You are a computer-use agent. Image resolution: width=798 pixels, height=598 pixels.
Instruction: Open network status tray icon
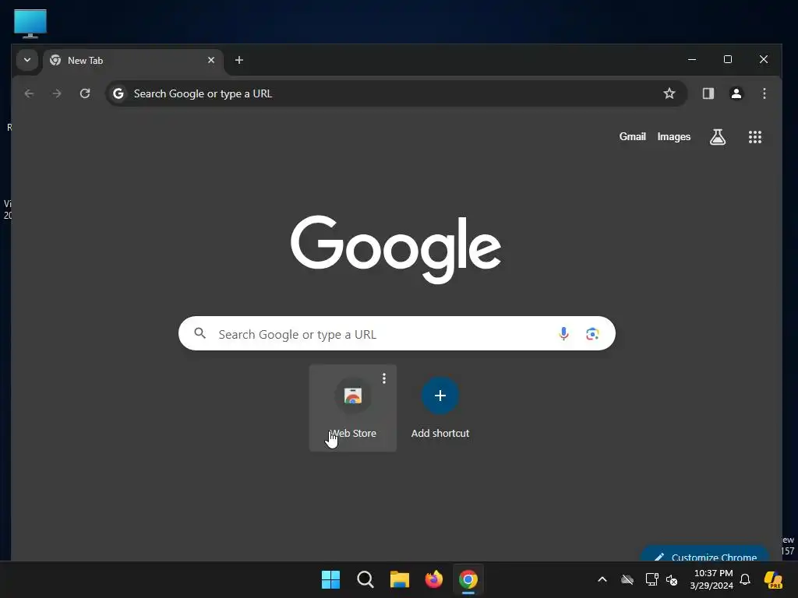651,579
